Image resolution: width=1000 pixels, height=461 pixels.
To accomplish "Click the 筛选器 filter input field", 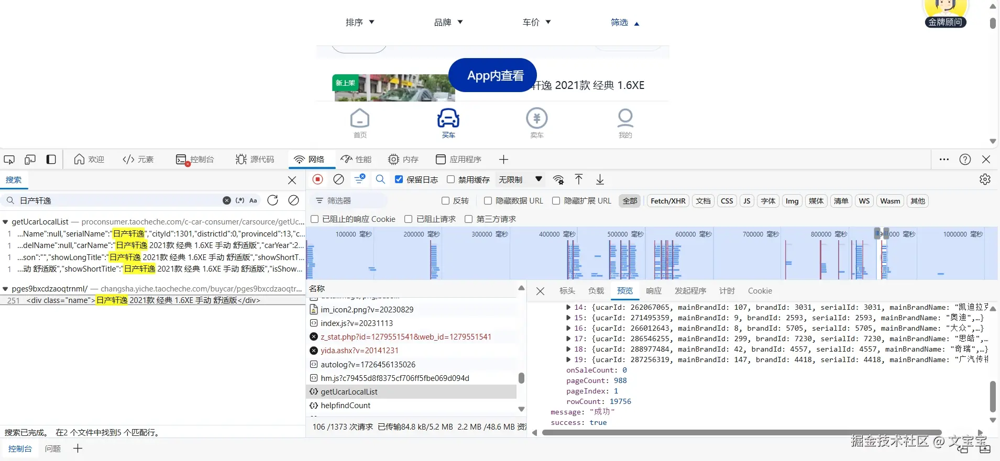I will pos(348,201).
